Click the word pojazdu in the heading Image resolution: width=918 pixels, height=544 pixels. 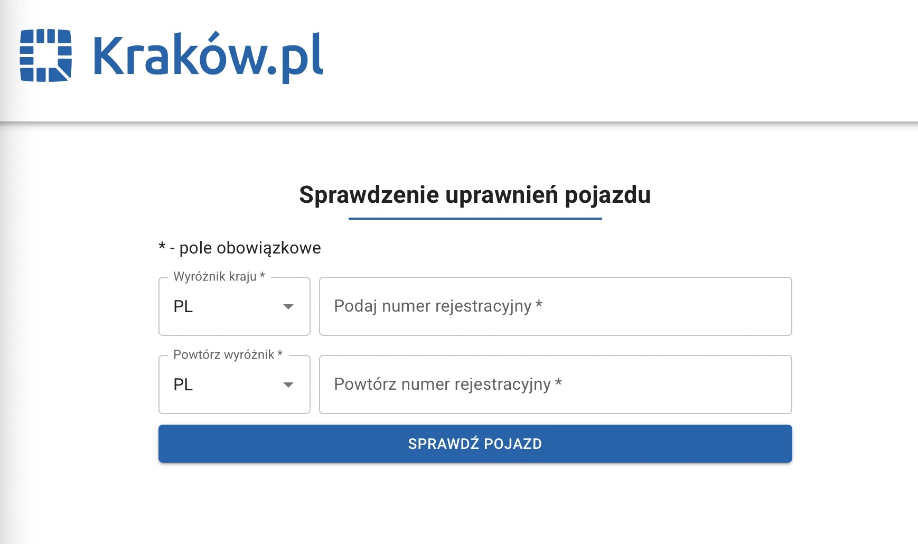pos(607,195)
